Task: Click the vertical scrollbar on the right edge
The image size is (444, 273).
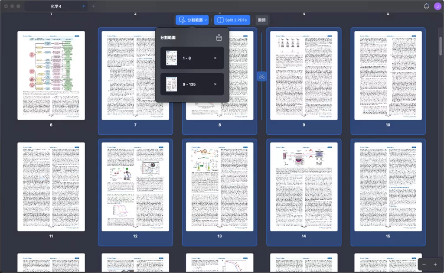Action: coord(441,46)
